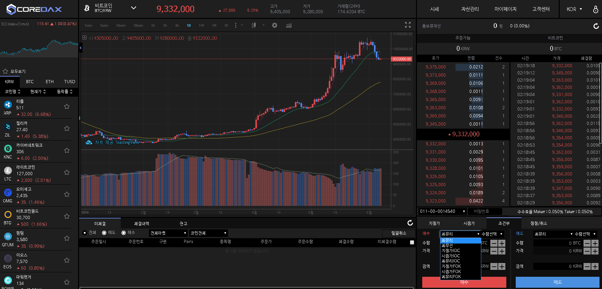
Task: Click the COREDAX logo
Action: pyautogui.click(x=34, y=9)
